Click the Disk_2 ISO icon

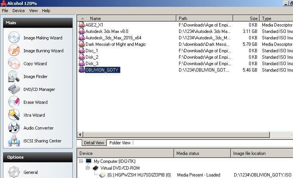(82, 57)
